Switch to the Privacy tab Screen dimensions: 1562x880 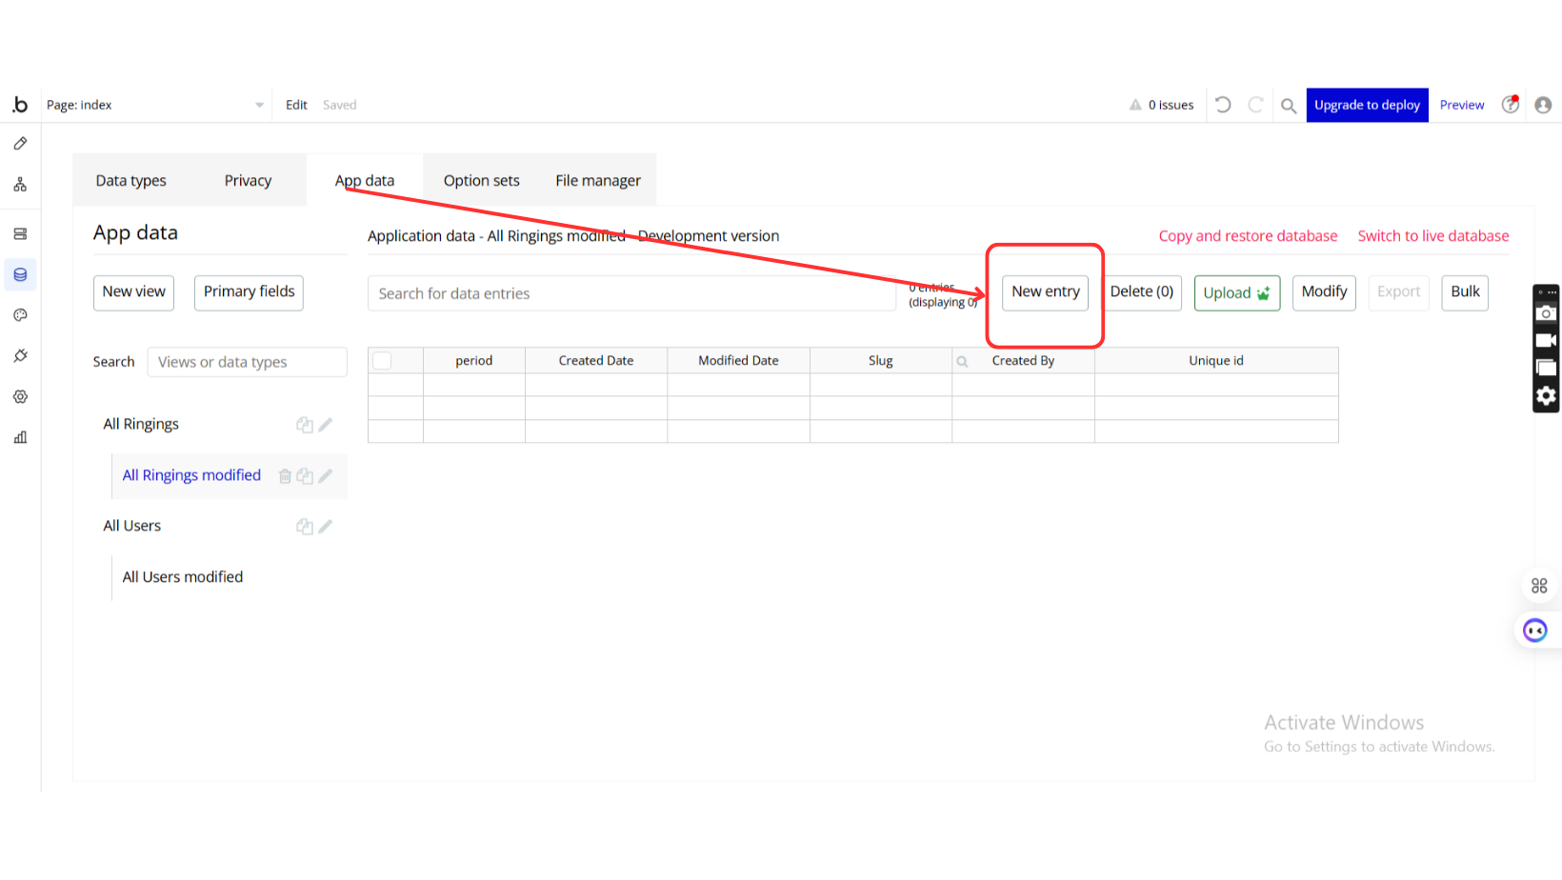pyautogui.click(x=249, y=181)
